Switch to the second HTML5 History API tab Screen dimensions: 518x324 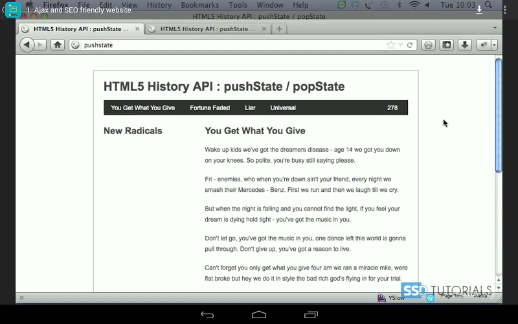tap(208, 29)
